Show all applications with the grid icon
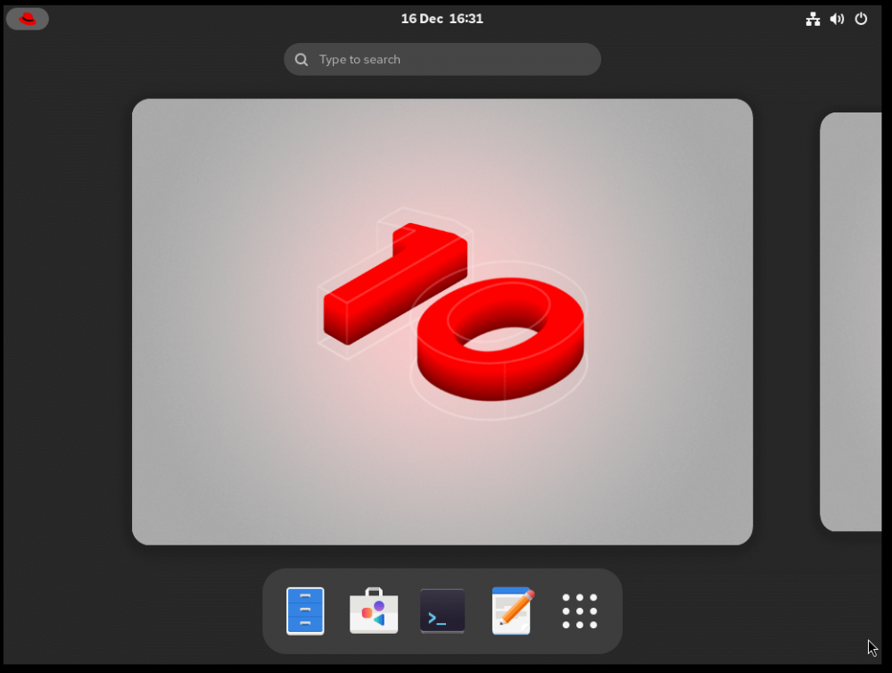Image resolution: width=892 pixels, height=673 pixels. tap(580, 611)
